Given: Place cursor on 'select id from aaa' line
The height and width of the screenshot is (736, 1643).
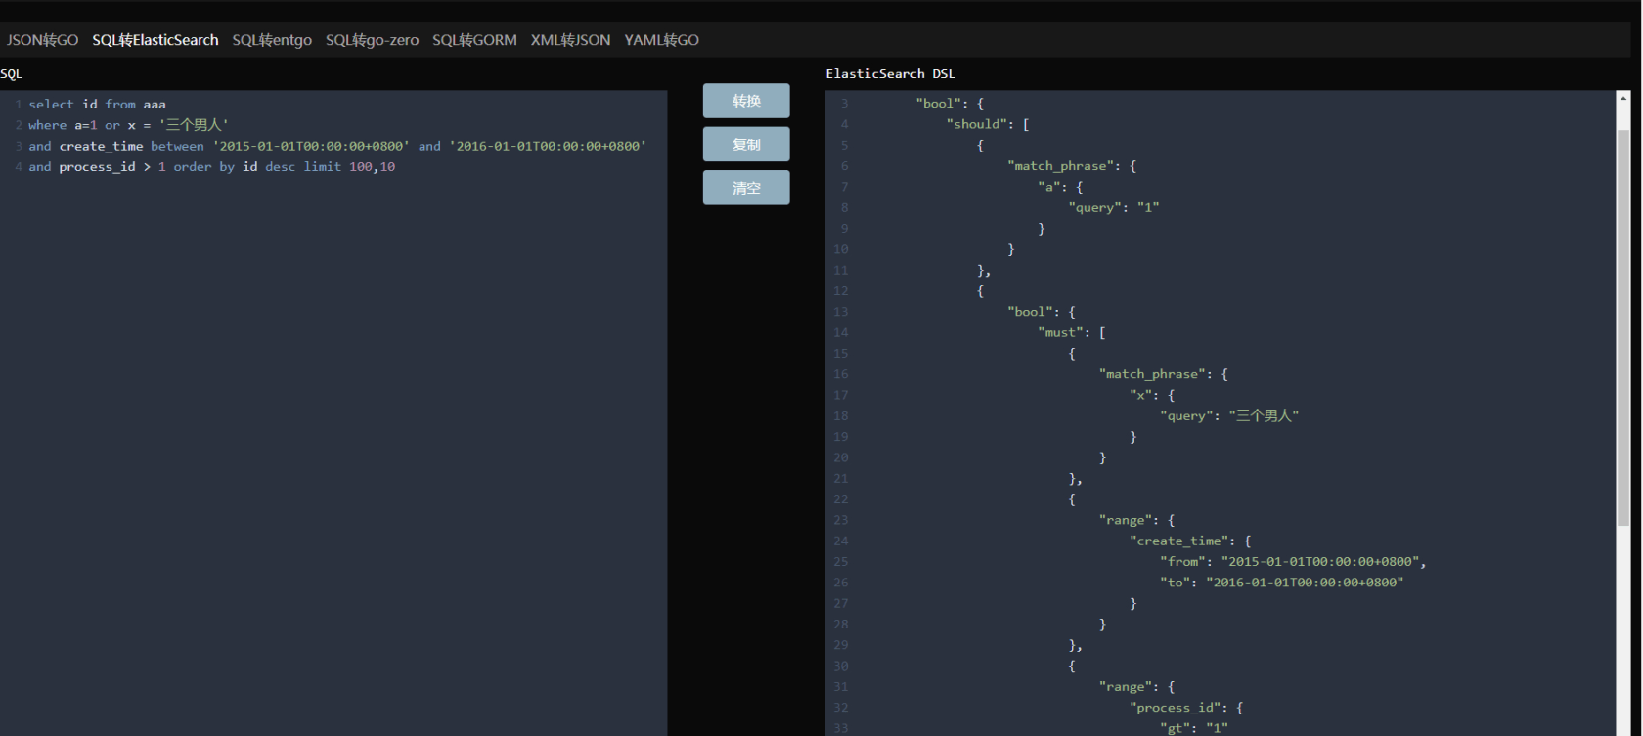Looking at the screenshot, I should pos(98,105).
